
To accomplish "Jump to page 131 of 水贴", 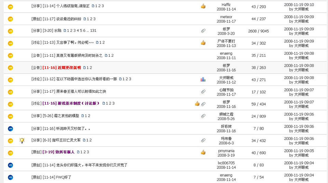I will point(93,30).
